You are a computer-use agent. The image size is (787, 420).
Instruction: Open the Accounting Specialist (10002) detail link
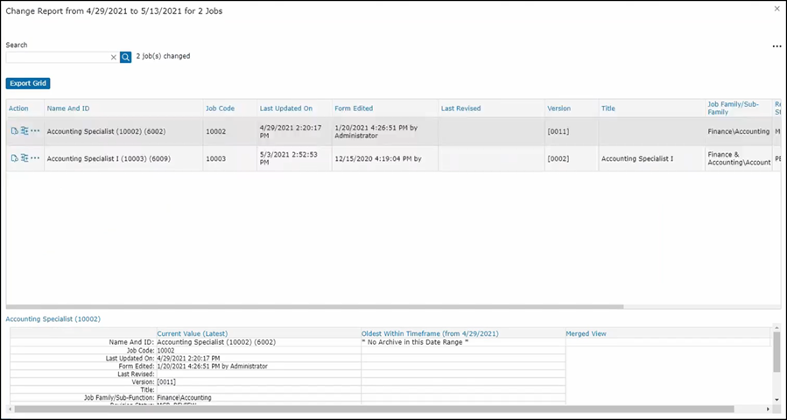53,319
